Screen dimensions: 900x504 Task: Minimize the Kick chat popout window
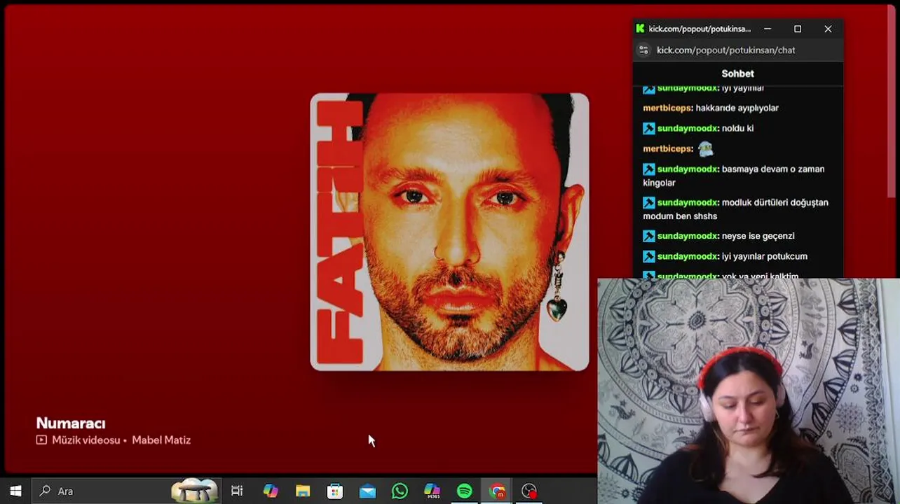pos(768,29)
